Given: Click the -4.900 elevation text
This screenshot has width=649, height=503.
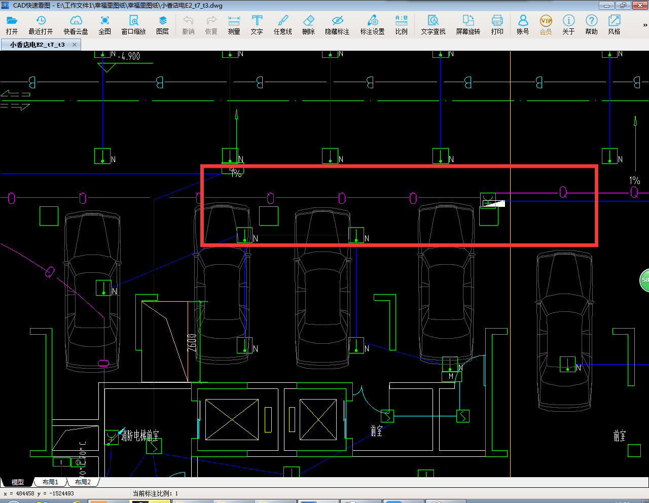Looking at the screenshot, I should 129,56.
